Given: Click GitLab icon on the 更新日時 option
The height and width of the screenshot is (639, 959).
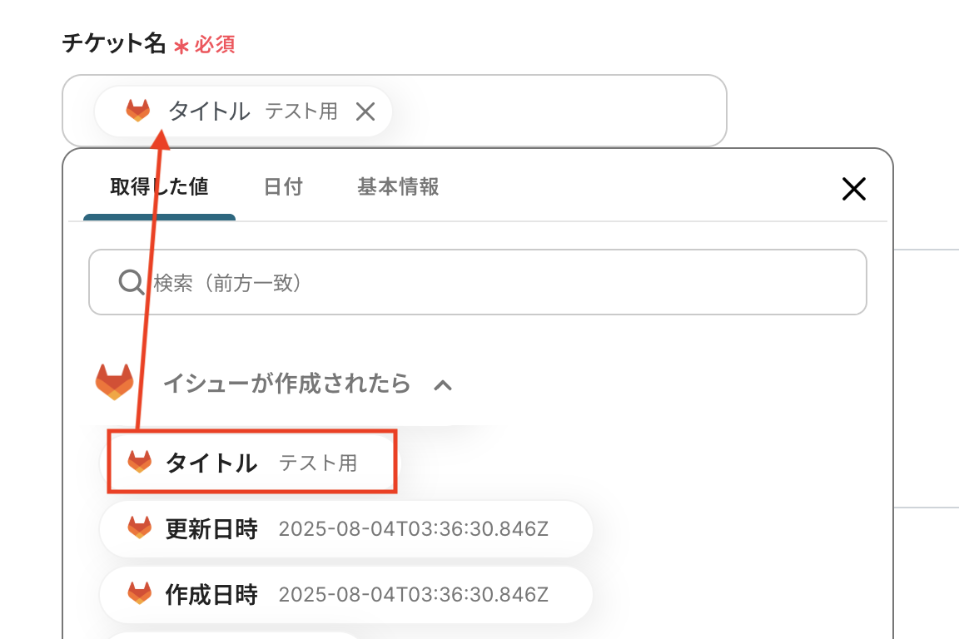Looking at the screenshot, I should click(140, 528).
